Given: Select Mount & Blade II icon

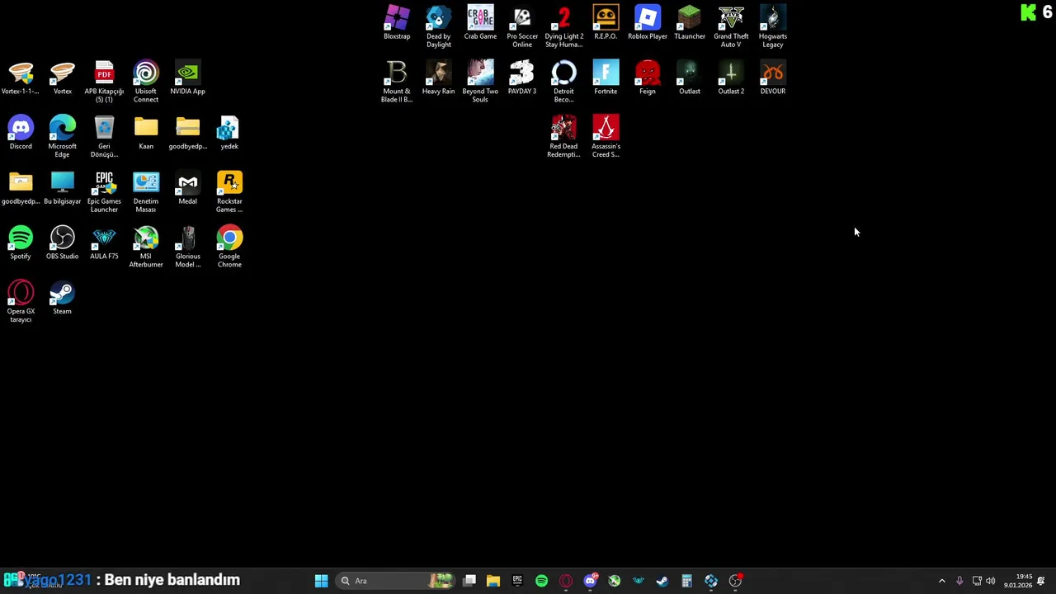Looking at the screenshot, I should [397, 81].
